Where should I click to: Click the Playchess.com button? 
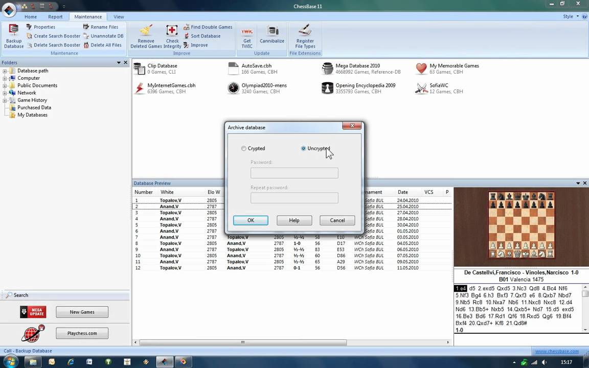tap(82, 333)
